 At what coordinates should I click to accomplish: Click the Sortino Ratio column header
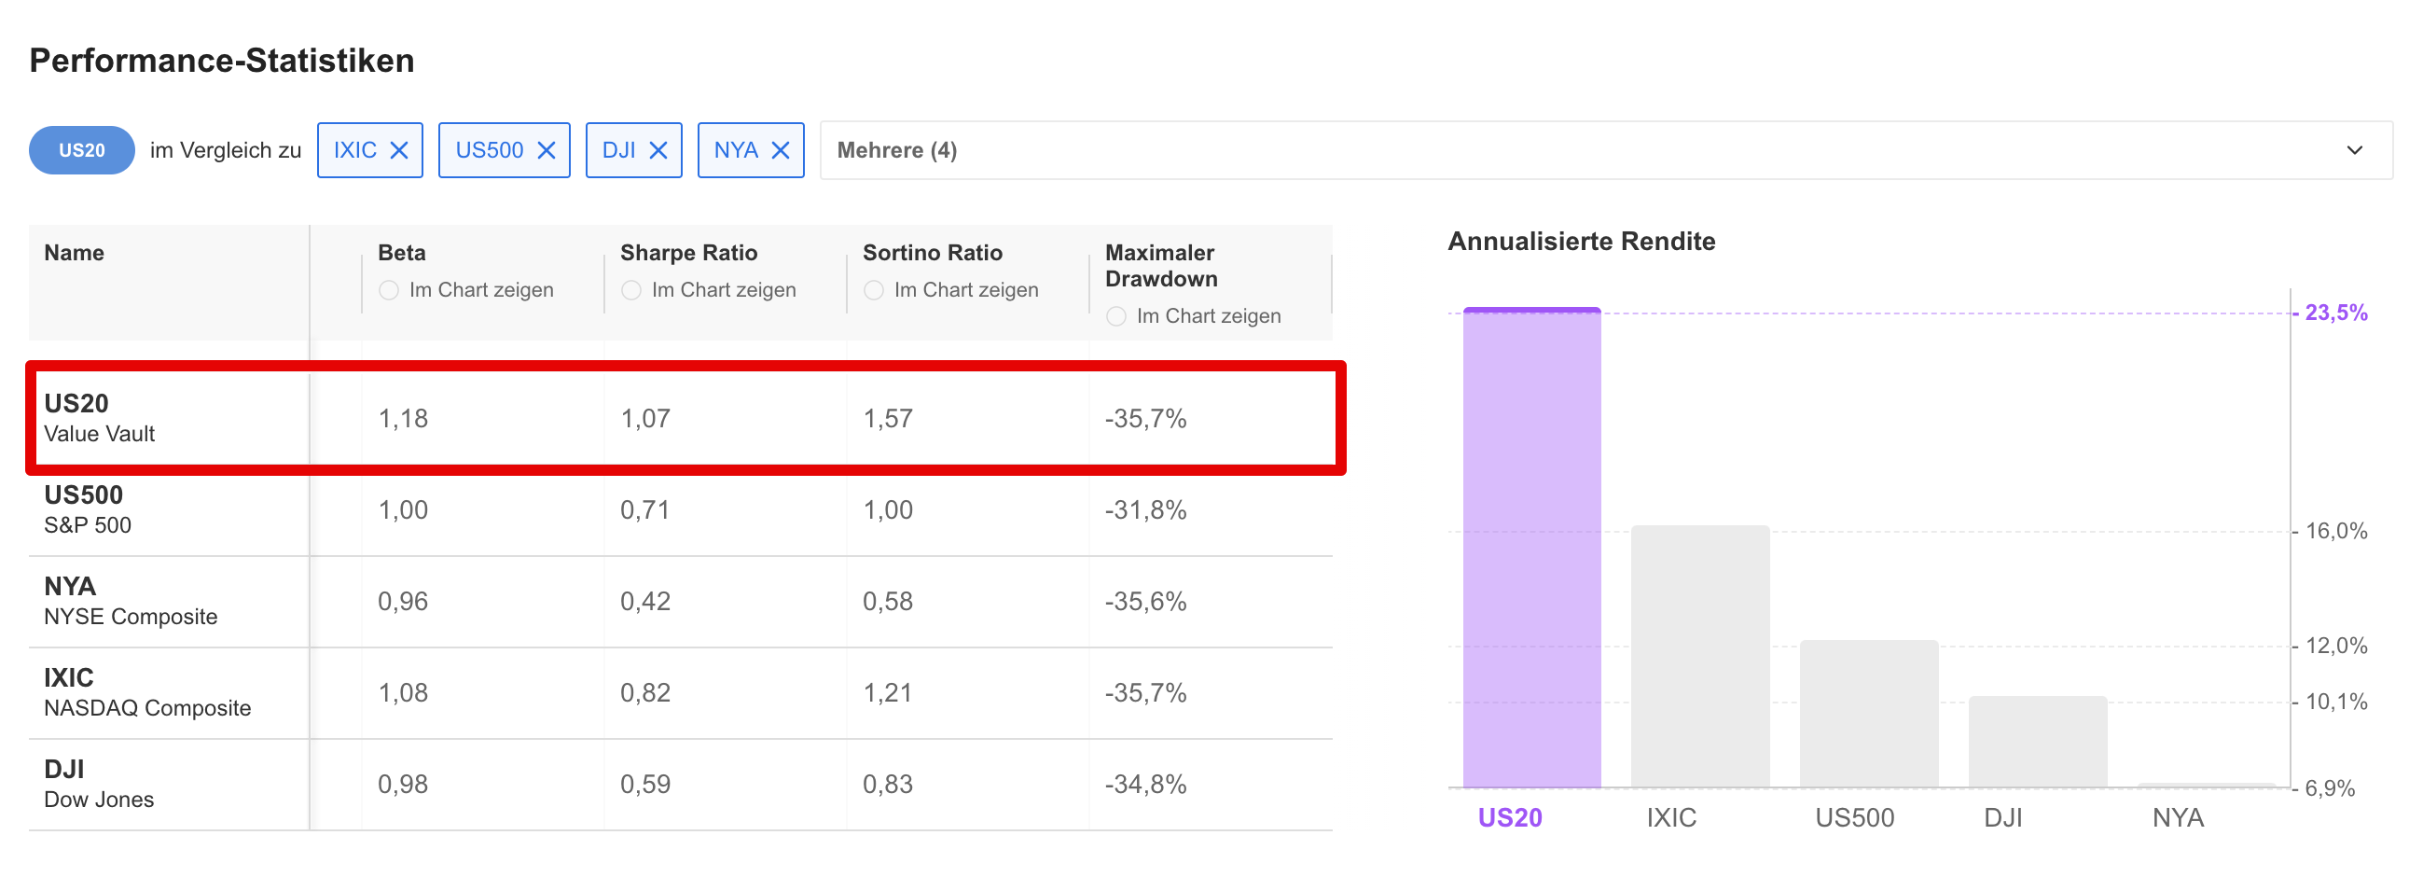click(x=932, y=253)
